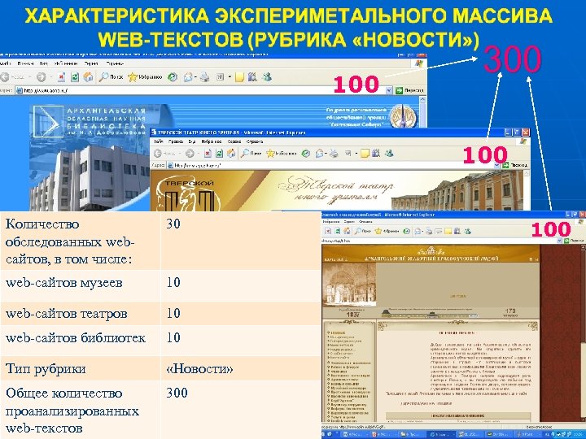Click Архангельская областная научная библиотека logo

click(89, 121)
